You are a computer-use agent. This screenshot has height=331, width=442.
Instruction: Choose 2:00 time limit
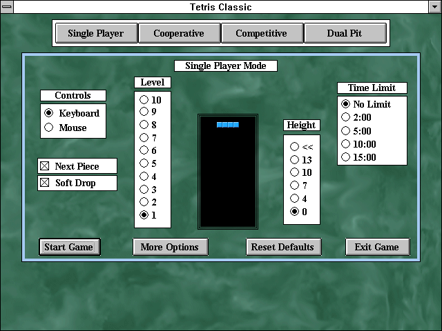coord(356,117)
